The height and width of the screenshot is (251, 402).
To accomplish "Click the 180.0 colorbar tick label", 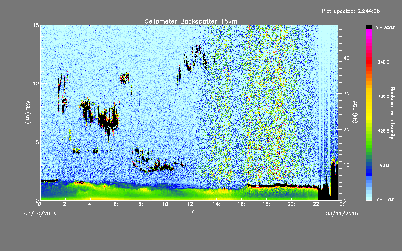I will pos(384,96).
